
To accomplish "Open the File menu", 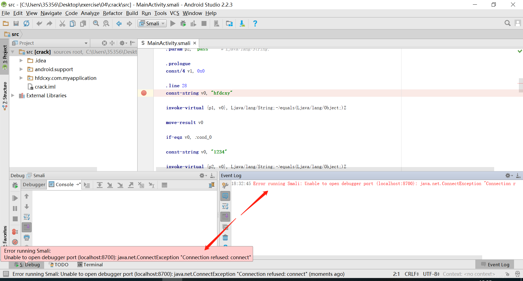I will pyautogui.click(x=6, y=13).
